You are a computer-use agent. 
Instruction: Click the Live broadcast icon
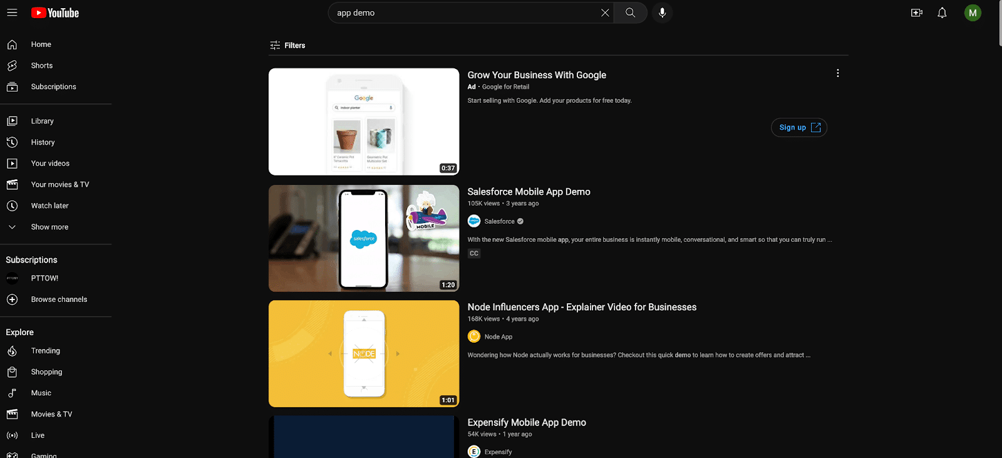tap(12, 435)
